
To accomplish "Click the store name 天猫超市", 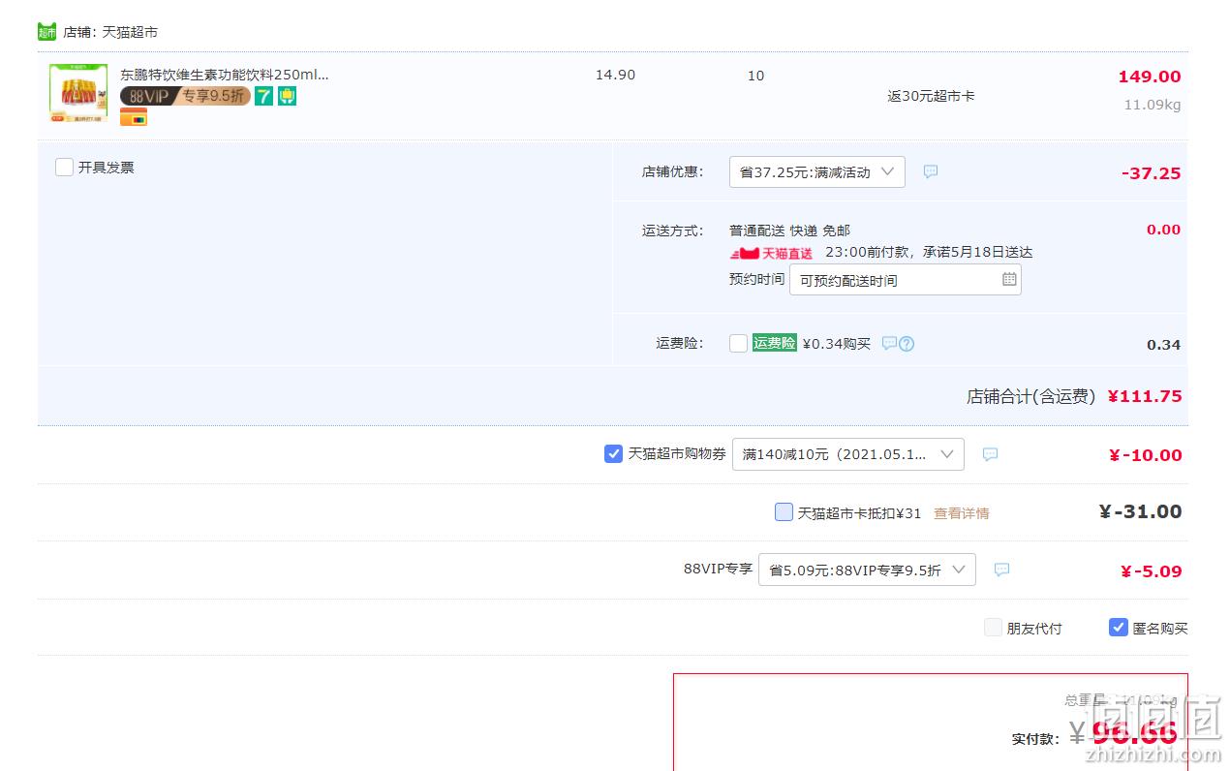I will click(130, 32).
